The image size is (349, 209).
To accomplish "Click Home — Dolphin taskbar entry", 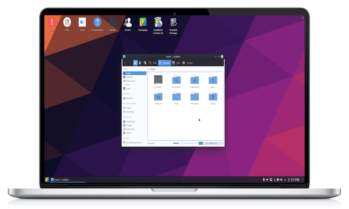I will [68, 180].
